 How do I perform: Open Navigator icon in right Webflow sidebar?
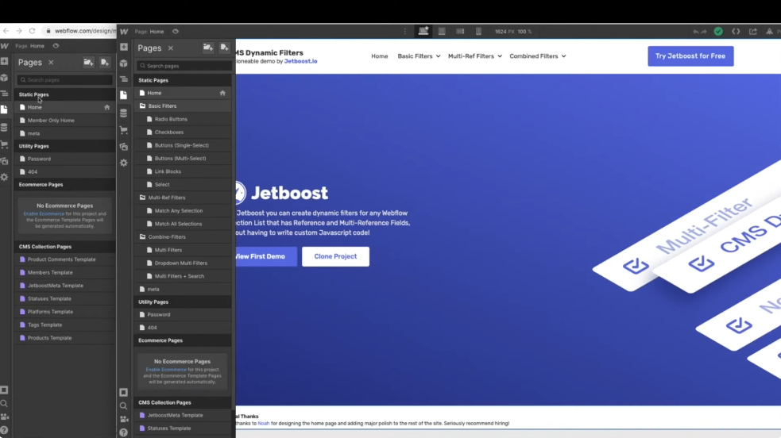(x=123, y=79)
